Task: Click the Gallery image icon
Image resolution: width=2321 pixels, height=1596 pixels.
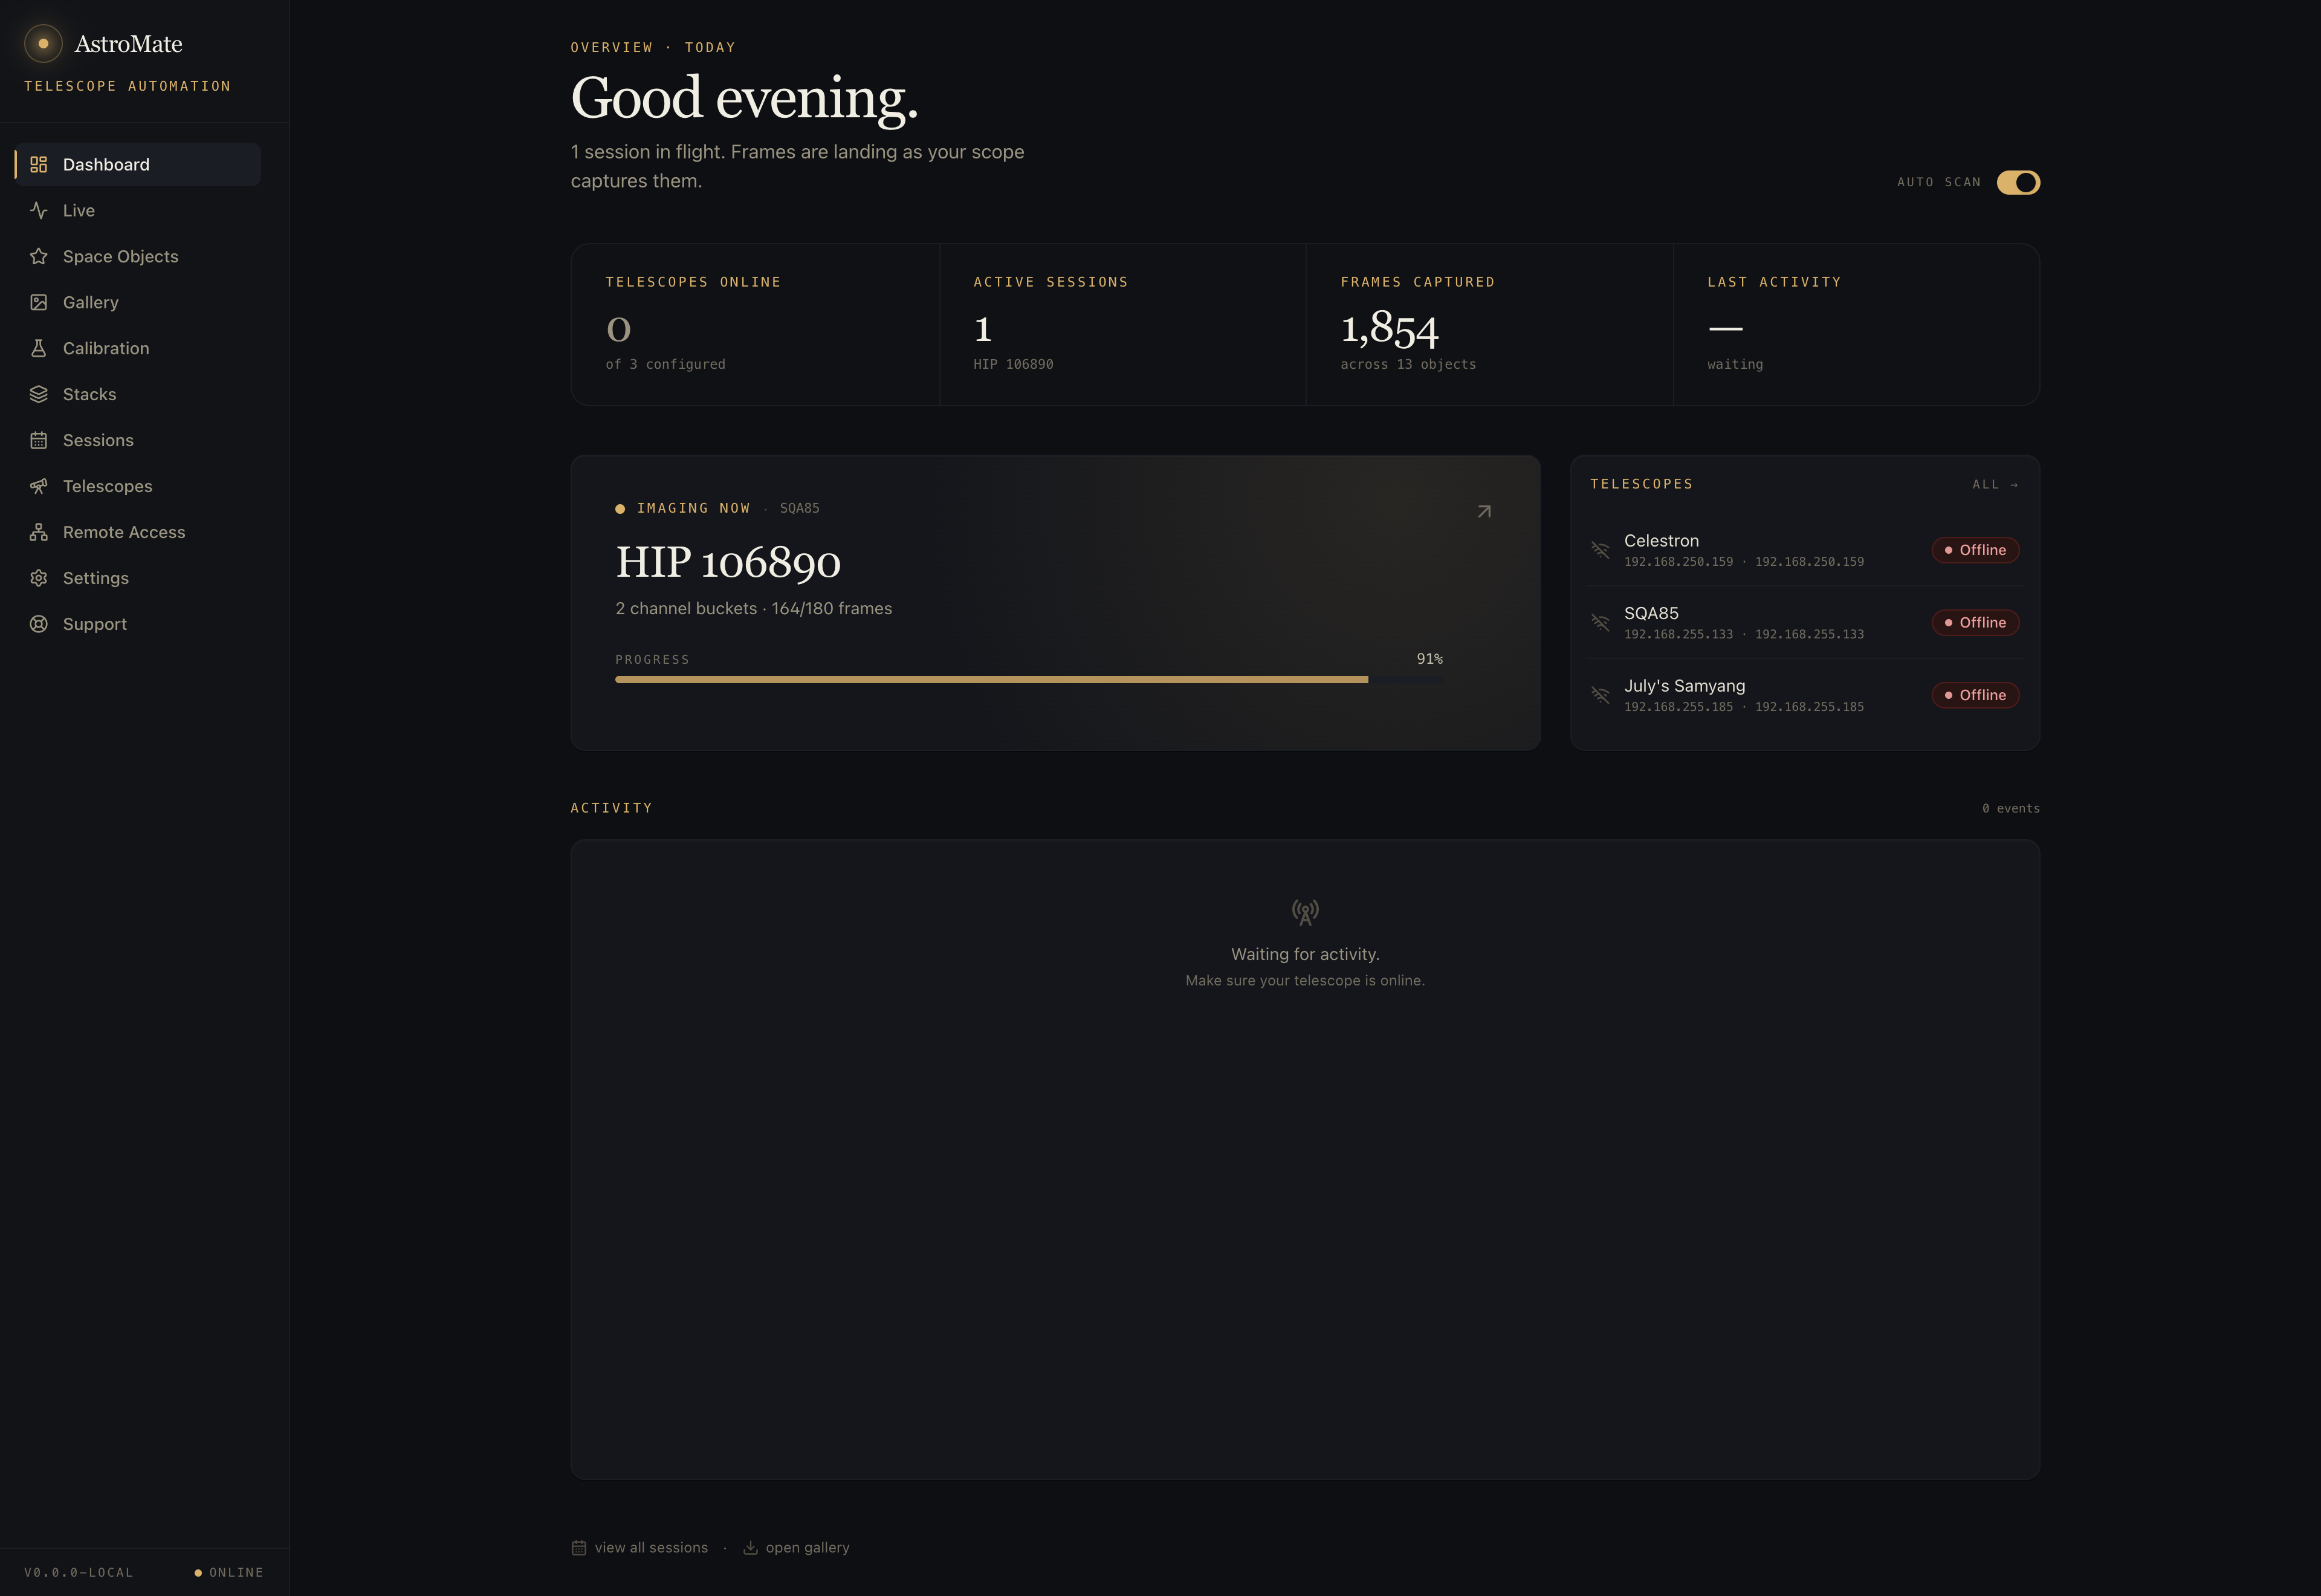Action: click(39, 302)
